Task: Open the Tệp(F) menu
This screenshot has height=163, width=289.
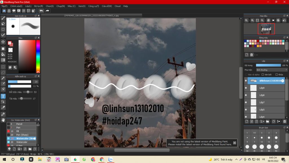Action: [x=4, y=6]
